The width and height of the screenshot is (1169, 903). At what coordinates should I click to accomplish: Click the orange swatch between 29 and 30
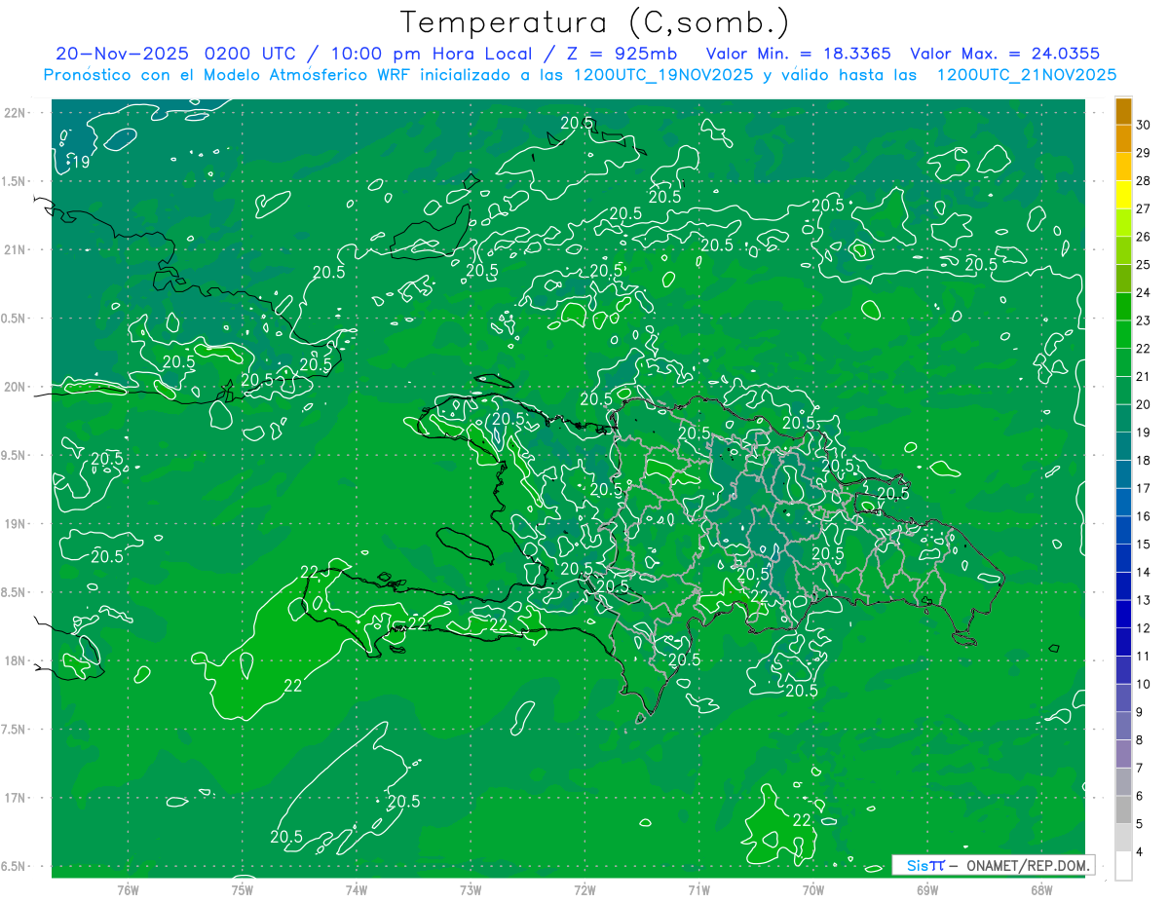(1124, 138)
